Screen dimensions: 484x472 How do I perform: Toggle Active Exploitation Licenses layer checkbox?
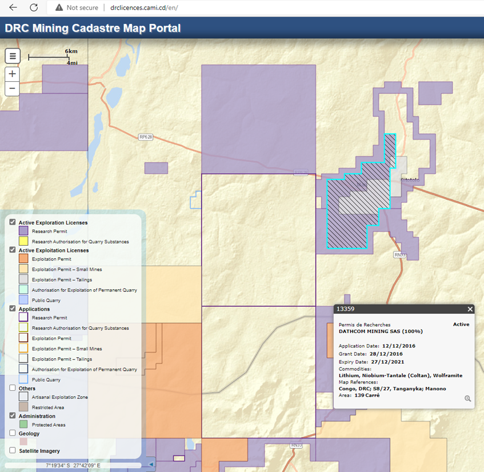point(13,250)
